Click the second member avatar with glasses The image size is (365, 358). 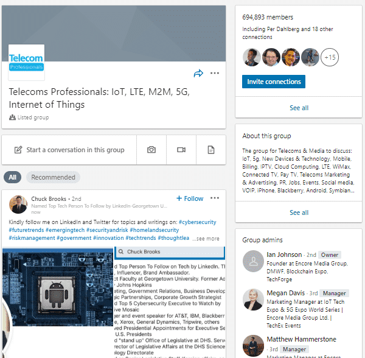coord(271,57)
